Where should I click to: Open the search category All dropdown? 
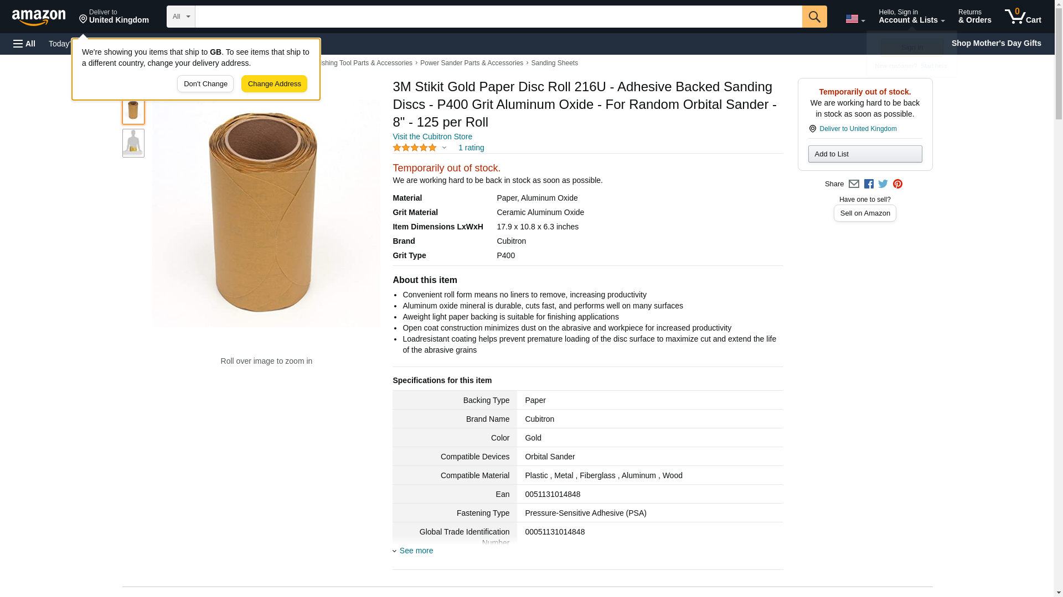(x=180, y=17)
